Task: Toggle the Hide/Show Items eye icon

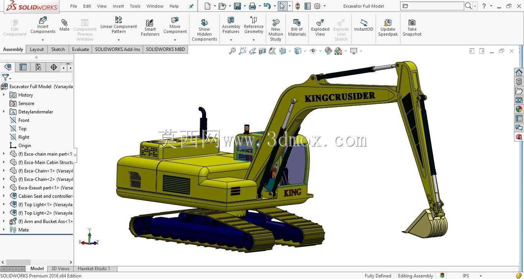Action: tap(313, 51)
